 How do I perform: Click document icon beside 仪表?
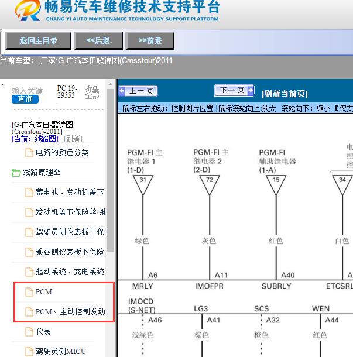29,332
